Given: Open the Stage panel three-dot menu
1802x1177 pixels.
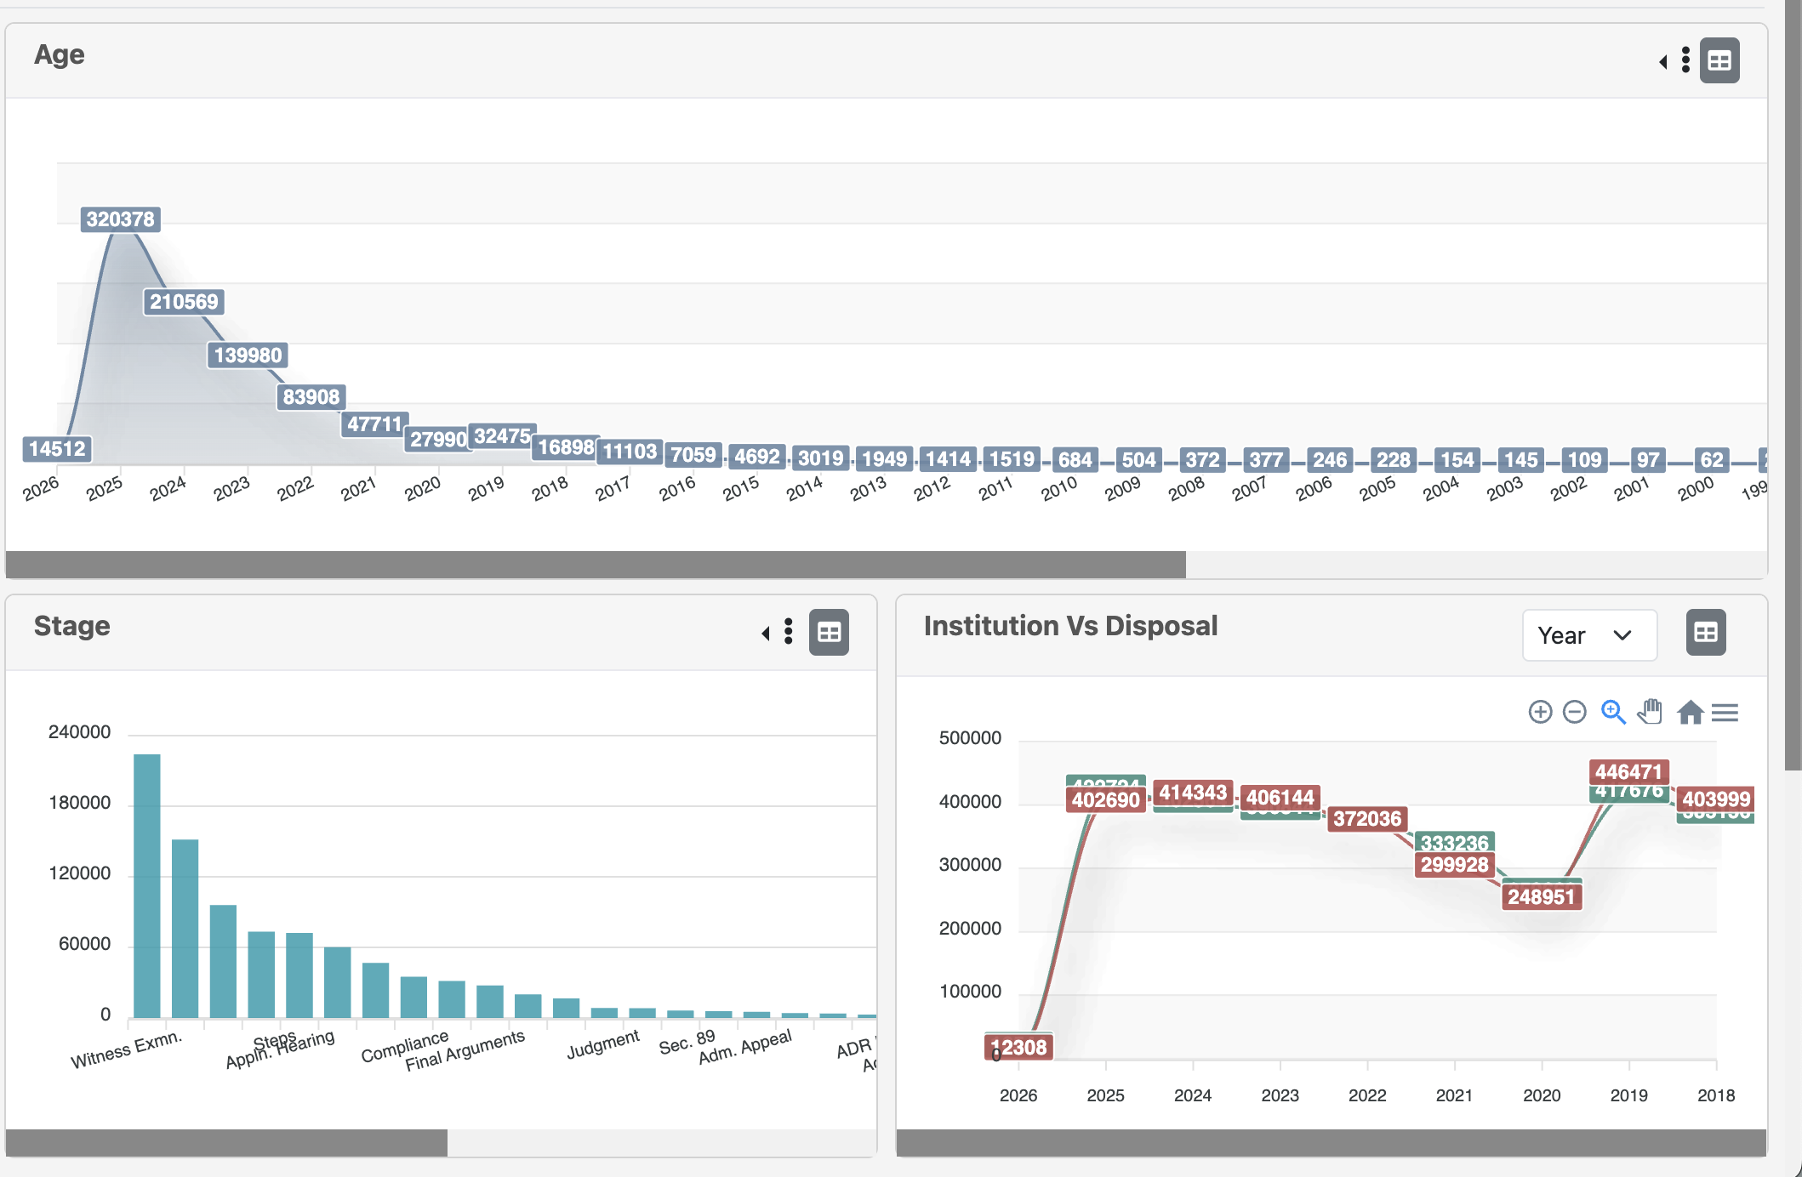Looking at the screenshot, I should click(x=789, y=631).
